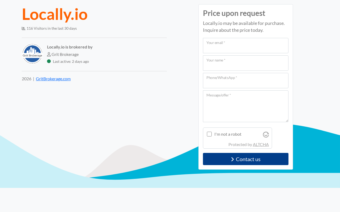
Task: Click the "Locally.io is brokered by" text
Action: (70, 47)
